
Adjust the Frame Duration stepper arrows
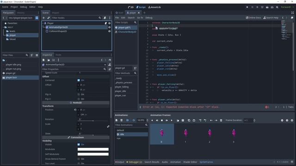pyautogui.click(x=254, y=120)
